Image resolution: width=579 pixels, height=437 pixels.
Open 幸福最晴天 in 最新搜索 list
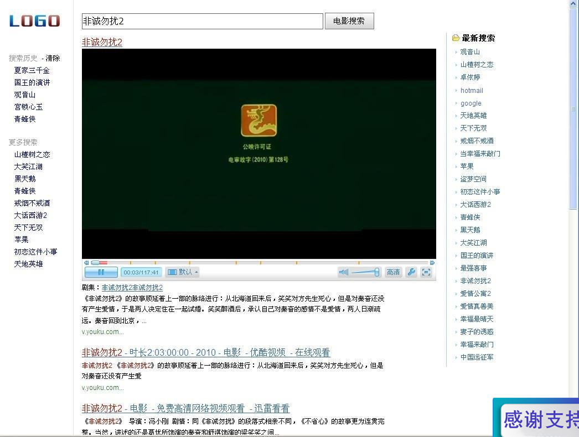[x=477, y=319]
